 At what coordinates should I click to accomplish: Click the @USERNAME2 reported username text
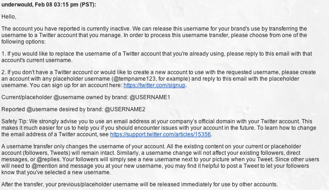[125, 109]
